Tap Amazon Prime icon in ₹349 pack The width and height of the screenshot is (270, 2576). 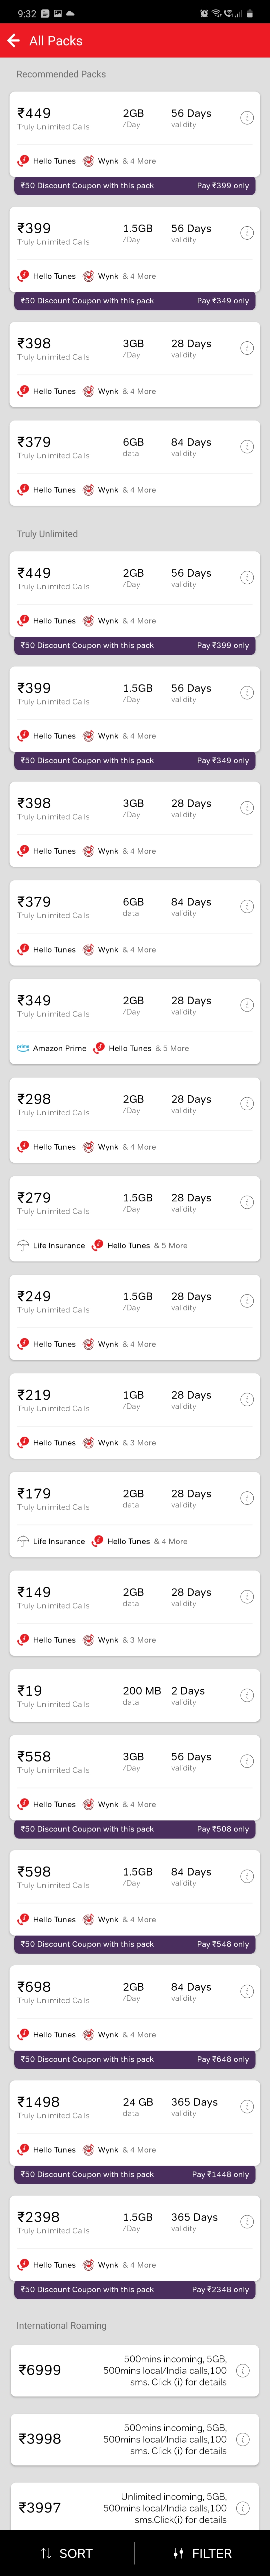pos(23,1048)
